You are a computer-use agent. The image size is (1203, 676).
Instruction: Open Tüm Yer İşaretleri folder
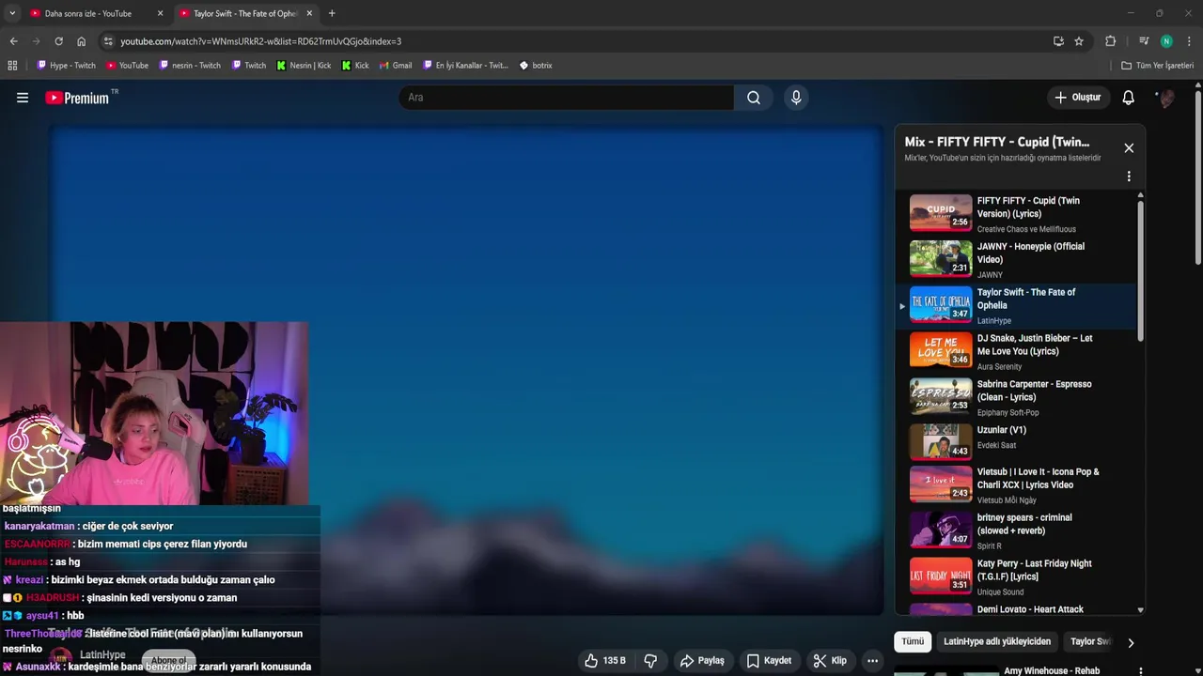click(x=1158, y=66)
